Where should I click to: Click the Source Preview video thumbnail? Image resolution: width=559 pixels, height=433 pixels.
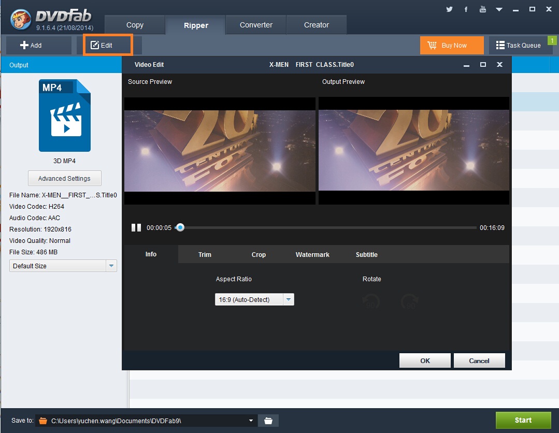(x=220, y=151)
